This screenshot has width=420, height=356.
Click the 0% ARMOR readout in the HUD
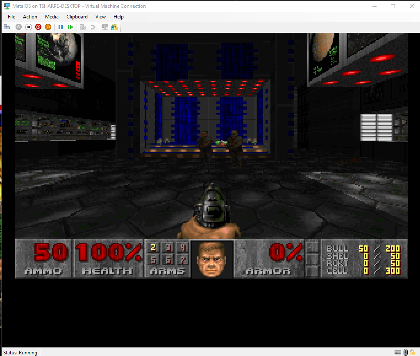(x=286, y=252)
